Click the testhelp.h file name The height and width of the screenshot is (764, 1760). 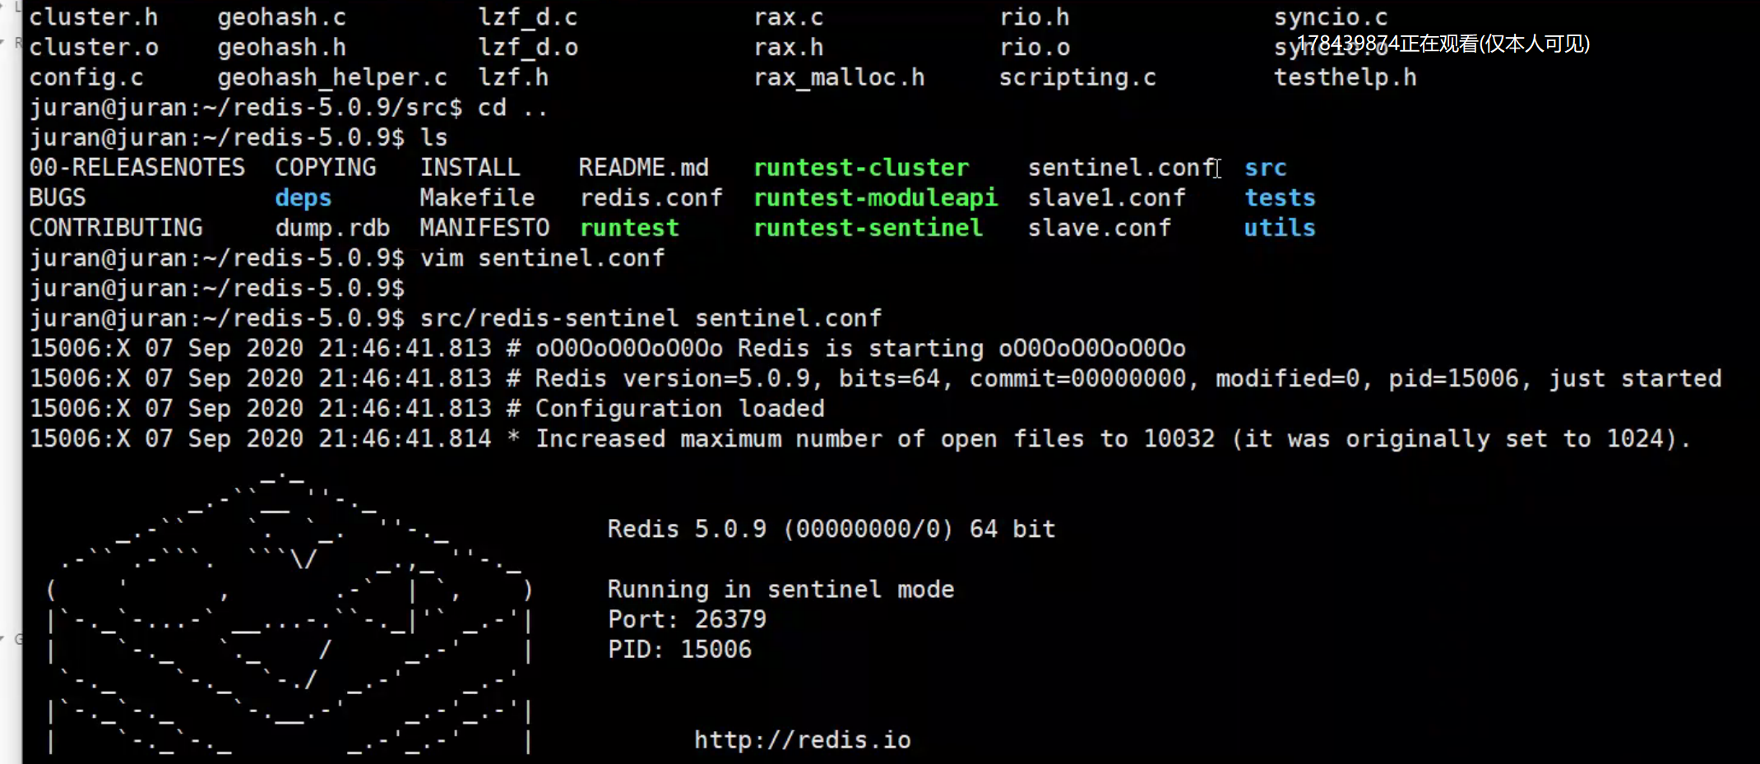pos(1345,78)
